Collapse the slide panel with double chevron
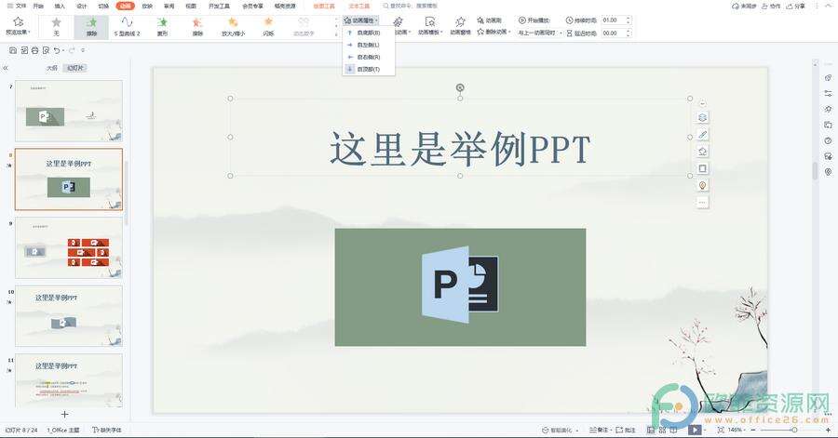The height and width of the screenshot is (438, 838). (x=6, y=68)
